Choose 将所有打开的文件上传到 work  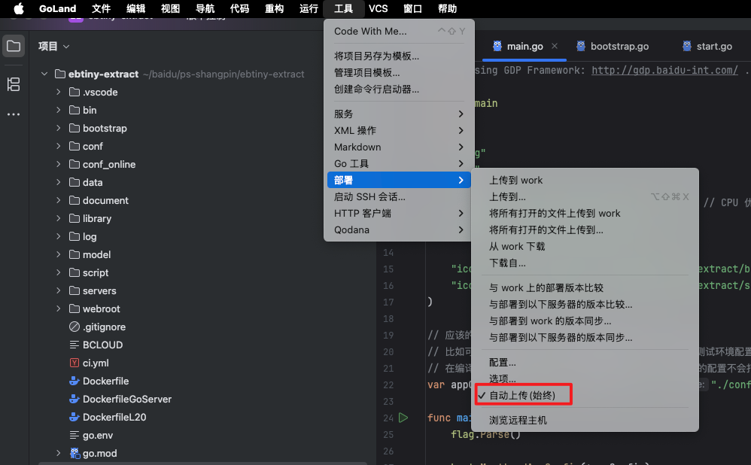[x=585, y=213]
